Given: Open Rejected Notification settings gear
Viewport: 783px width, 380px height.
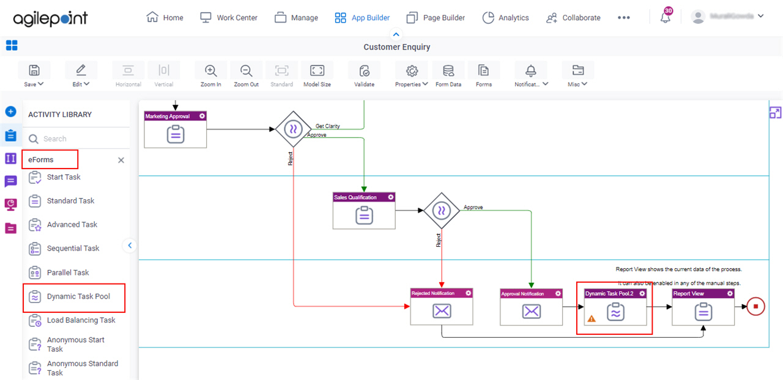Looking at the screenshot, I should pos(469,293).
